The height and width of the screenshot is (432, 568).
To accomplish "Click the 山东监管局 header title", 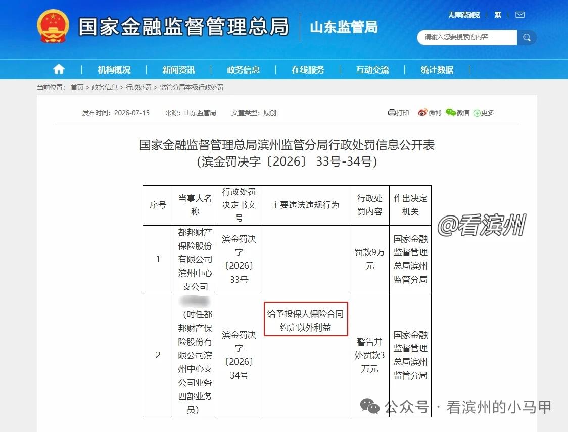I will click(344, 27).
